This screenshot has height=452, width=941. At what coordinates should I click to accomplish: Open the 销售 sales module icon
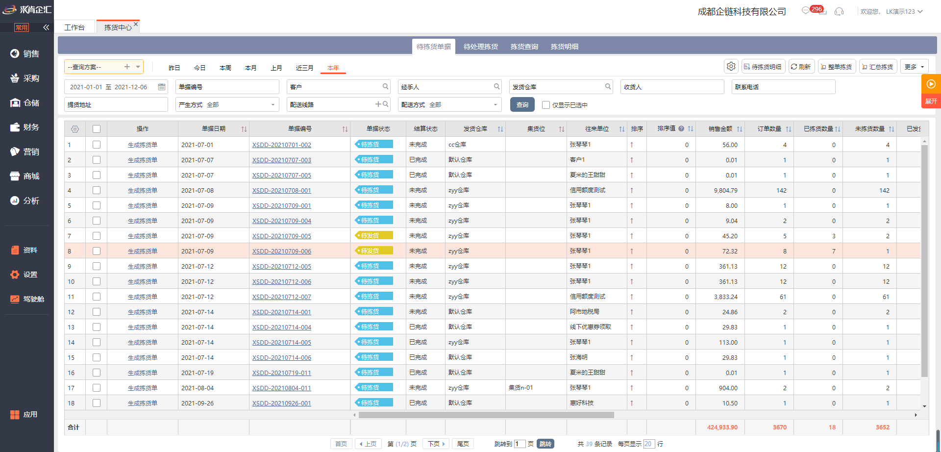coord(15,53)
